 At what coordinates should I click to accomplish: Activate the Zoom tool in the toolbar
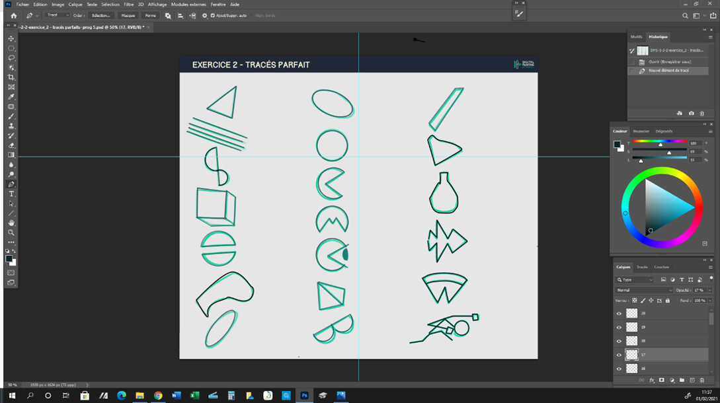11,233
